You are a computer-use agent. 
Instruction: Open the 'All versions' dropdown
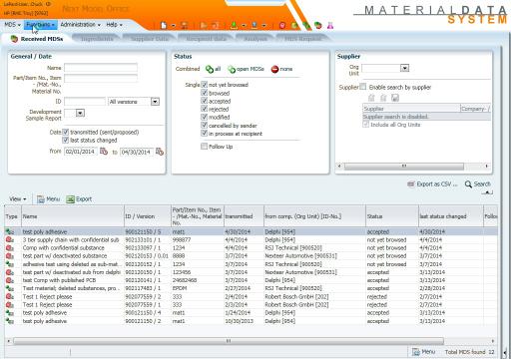point(155,102)
